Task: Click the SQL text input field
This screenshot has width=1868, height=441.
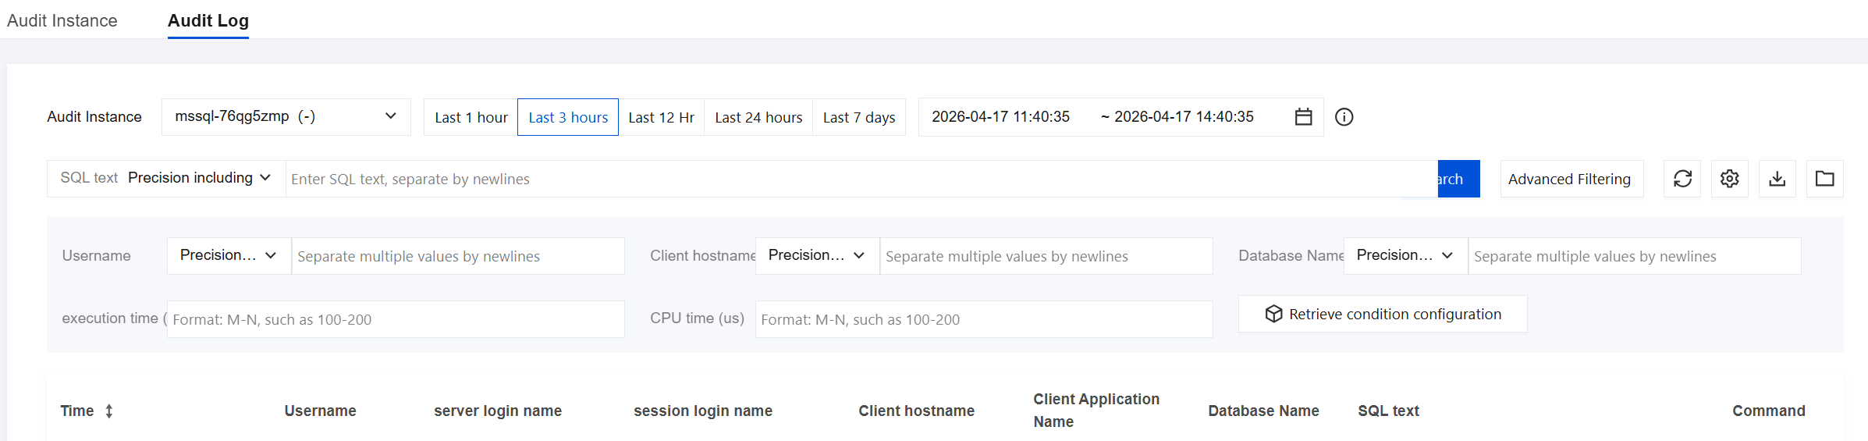Action: 858,179
